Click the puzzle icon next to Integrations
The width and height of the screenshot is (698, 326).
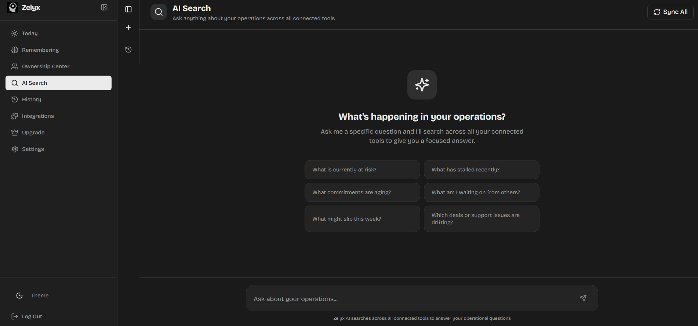(x=15, y=116)
